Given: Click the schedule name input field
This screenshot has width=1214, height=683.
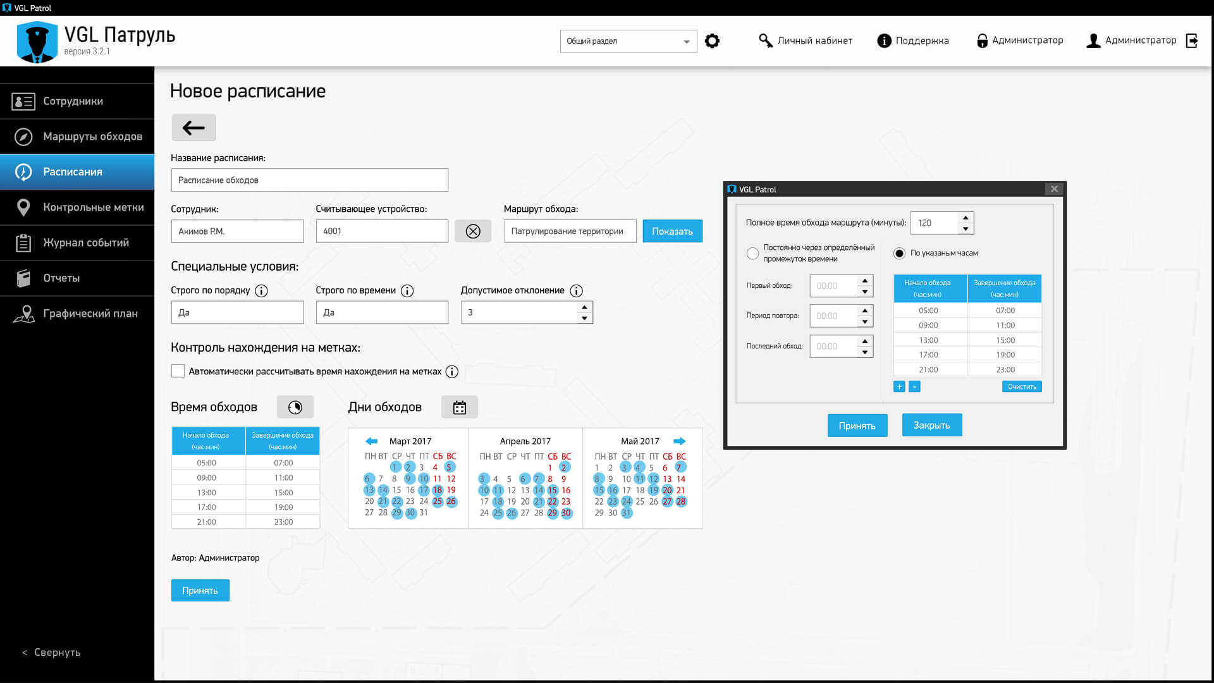Looking at the screenshot, I should pos(309,180).
